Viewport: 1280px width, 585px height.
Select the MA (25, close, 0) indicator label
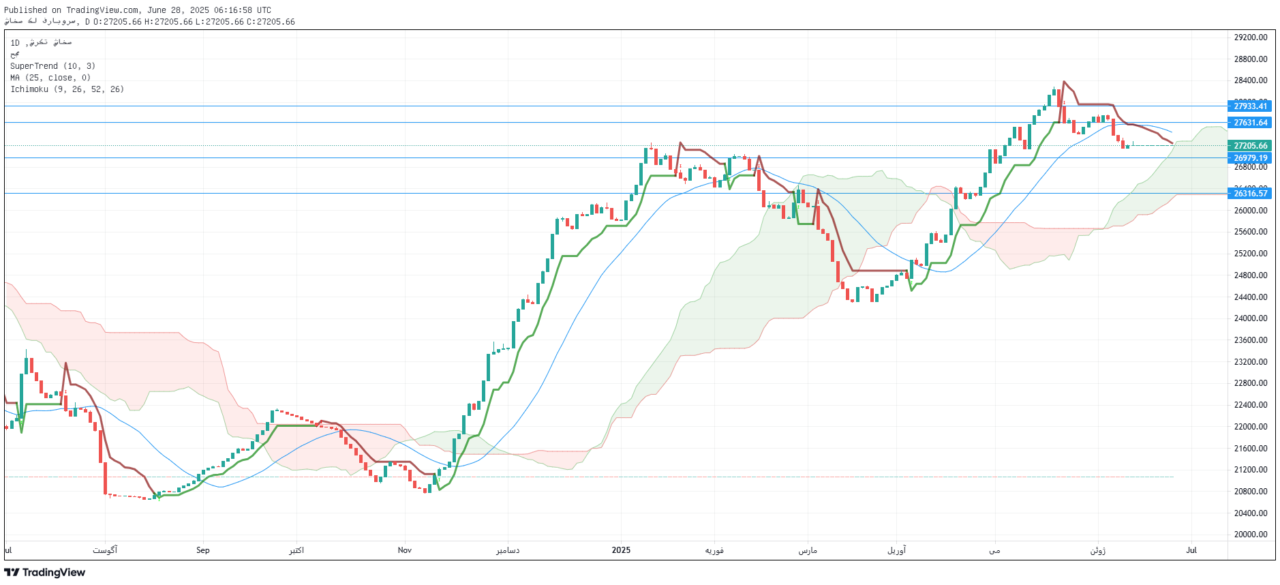50,78
